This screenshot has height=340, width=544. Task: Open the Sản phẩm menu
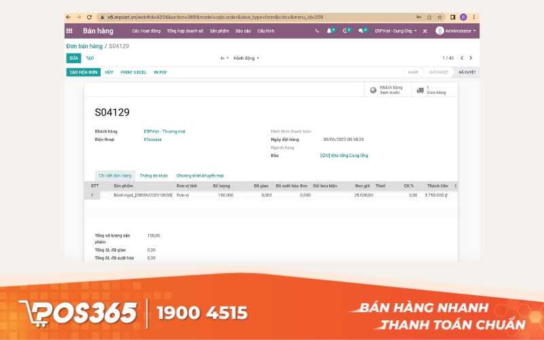coord(219,31)
